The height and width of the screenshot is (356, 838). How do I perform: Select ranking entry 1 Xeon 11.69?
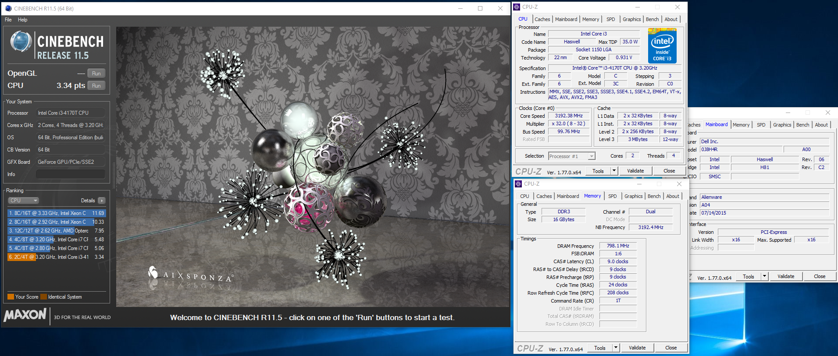pos(56,213)
